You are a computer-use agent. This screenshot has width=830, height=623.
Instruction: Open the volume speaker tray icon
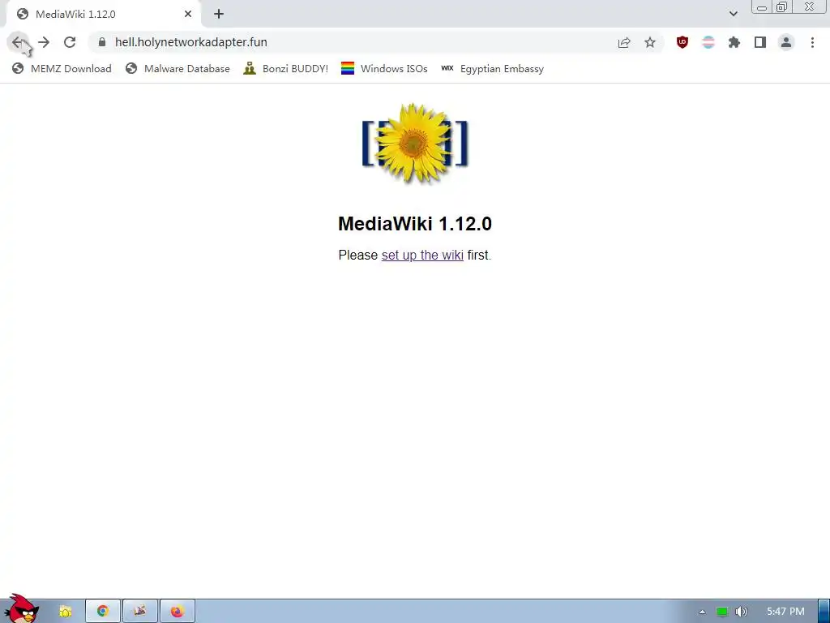741,612
